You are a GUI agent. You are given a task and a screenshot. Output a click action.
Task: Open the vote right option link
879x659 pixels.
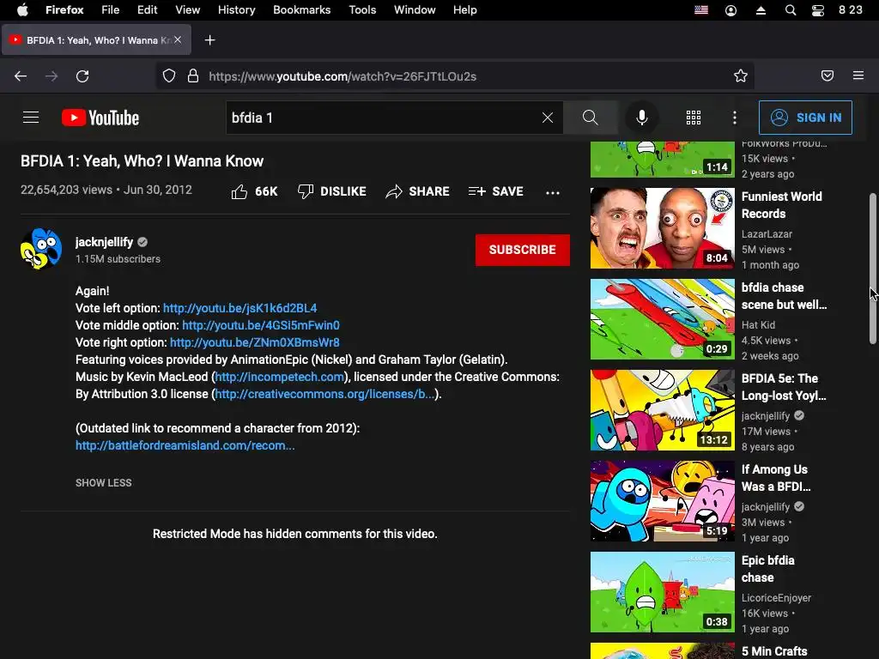254,342
